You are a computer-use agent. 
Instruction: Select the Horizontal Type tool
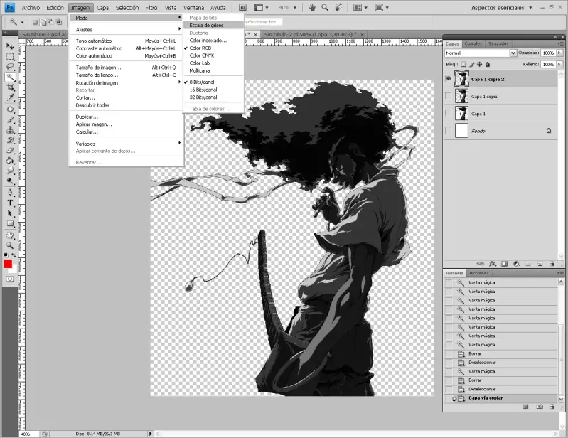[10, 203]
